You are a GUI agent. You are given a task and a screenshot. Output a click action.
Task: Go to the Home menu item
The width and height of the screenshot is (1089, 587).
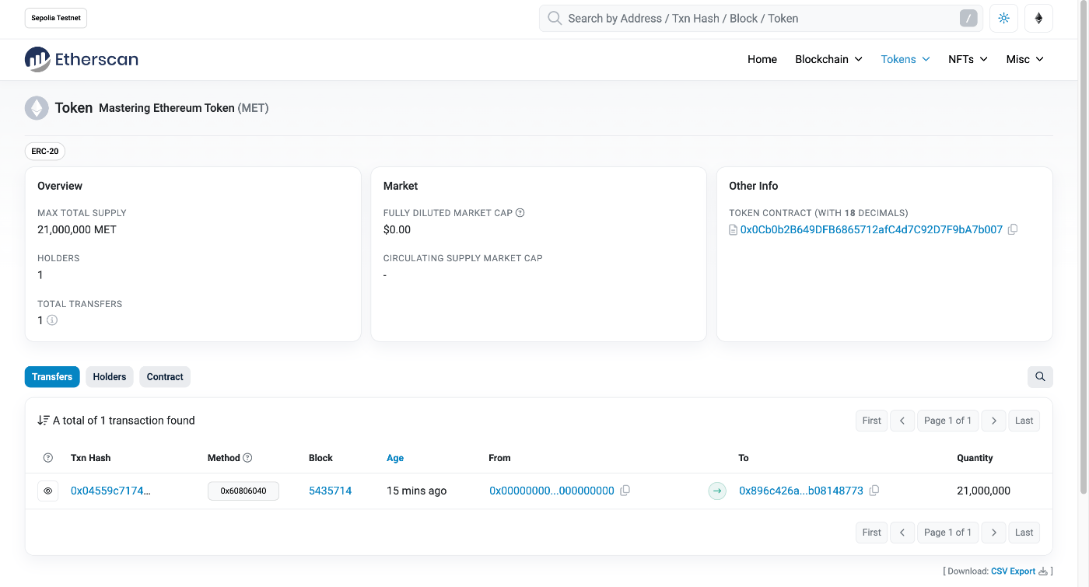(x=762, y=59)
